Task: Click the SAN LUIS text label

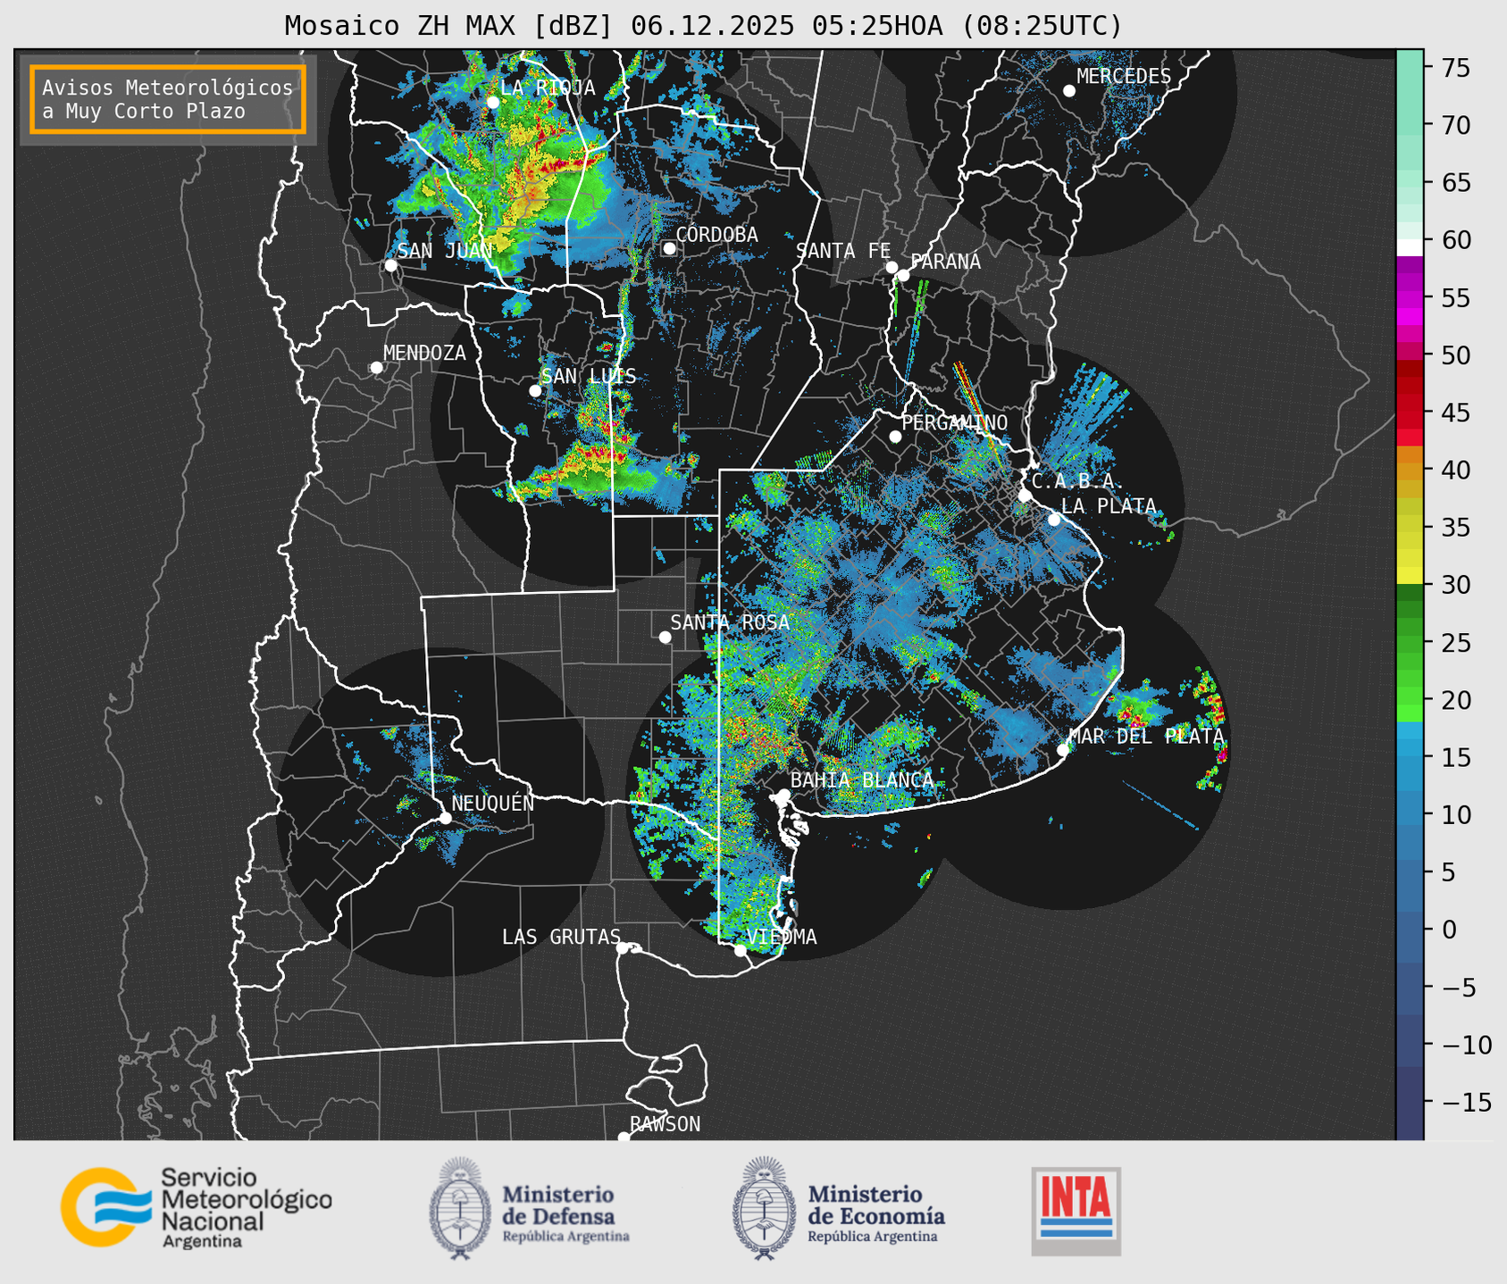Action: (589, 377)
